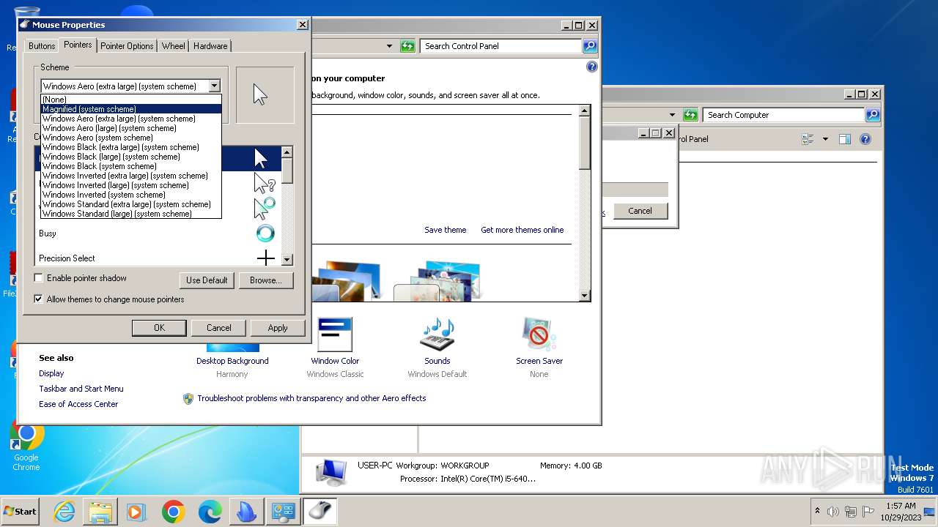Pick Windows Aero (large) scheme option
This screenshot has height=527, width=938.
click(130, 128)
